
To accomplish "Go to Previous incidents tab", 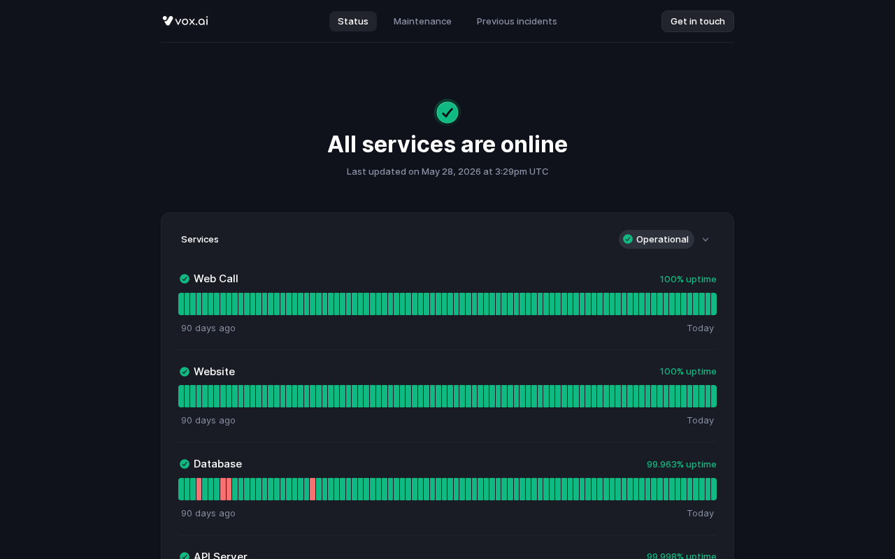I will [x=517, y=21].
